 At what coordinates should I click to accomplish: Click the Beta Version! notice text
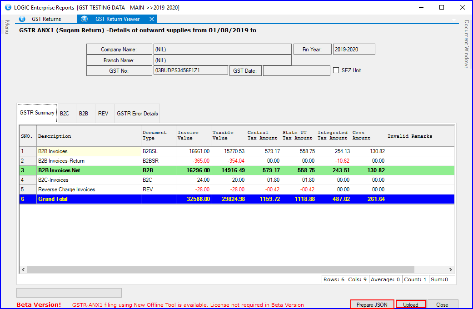(39, 305)
